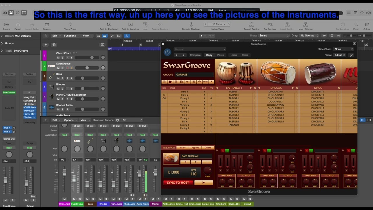373x210 pixels.
Task: Click the SwarGroove waveform icon button
Action: (x=199, y=82)
